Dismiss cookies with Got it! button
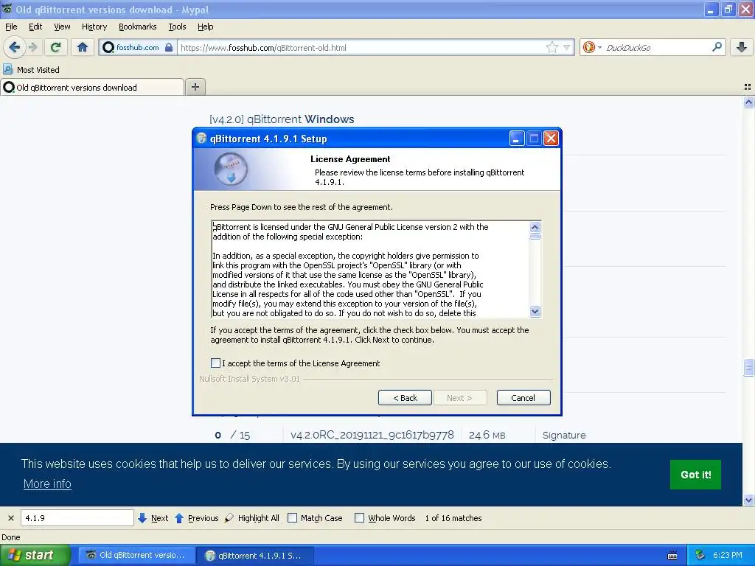Screen dimensions: 755x566 coord(695,475)
